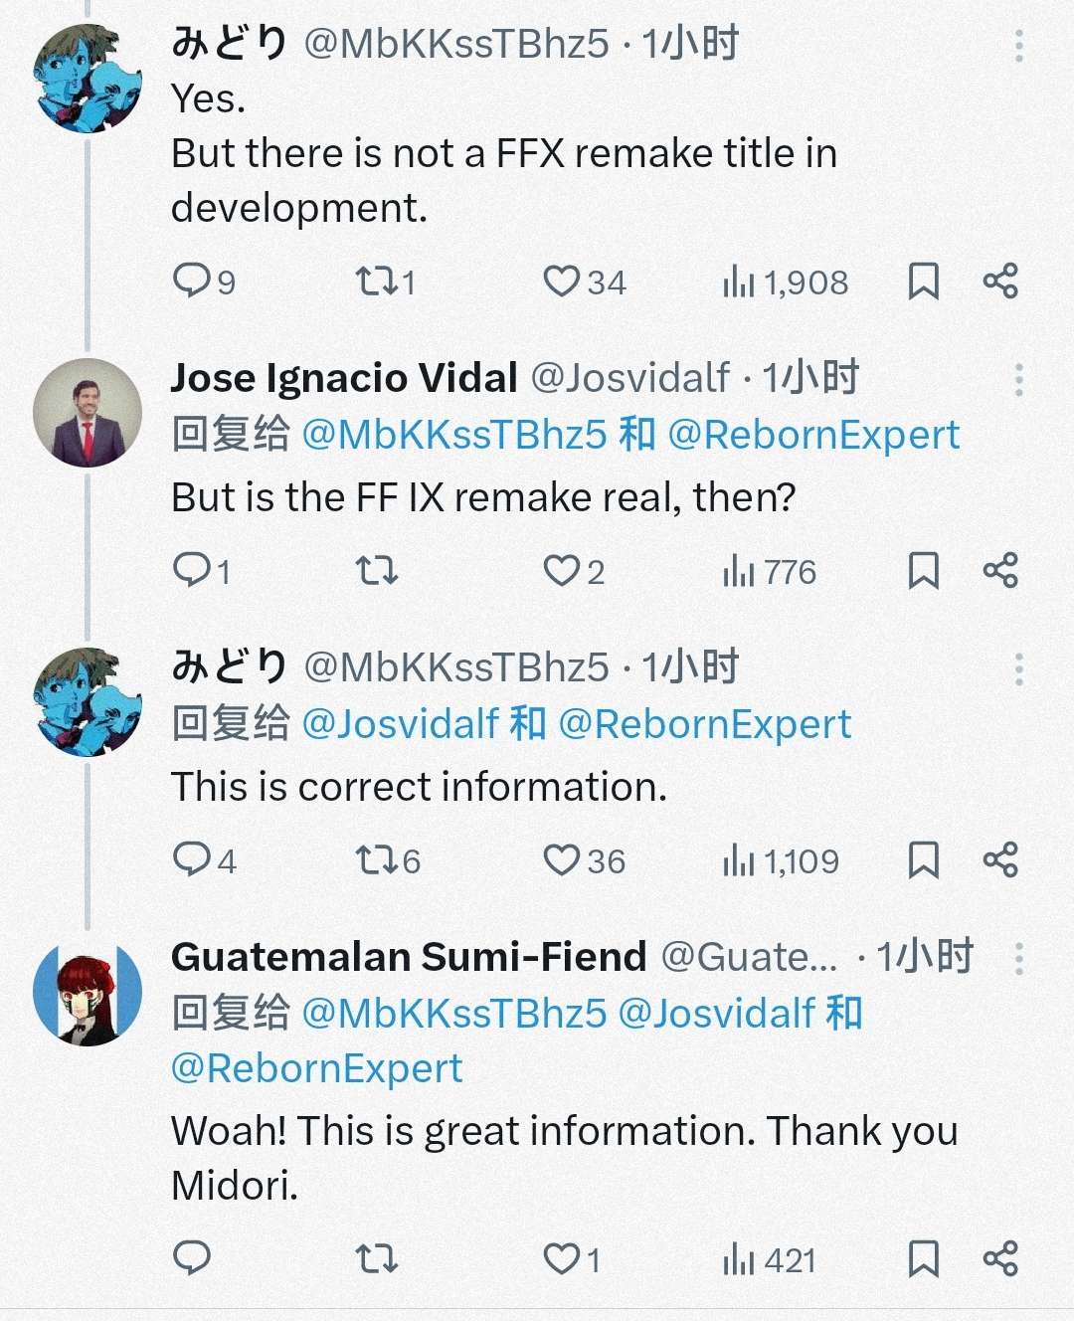Share the Guatemalan Sumi-Fiend tweet
This screenshot has width=1074, height=1321.
tap(1000, 1258)
